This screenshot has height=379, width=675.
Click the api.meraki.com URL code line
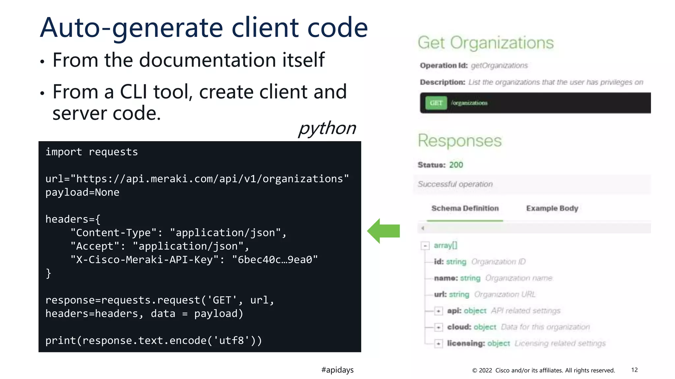pyautogui.click(x=197, y=179)
